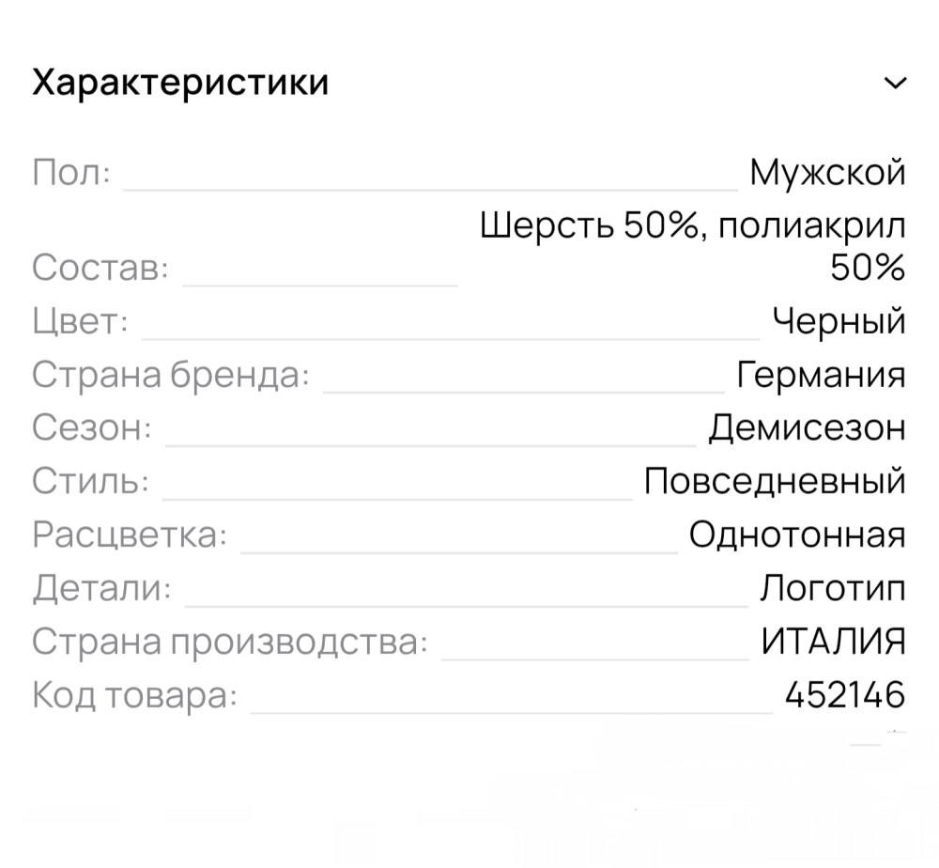Open the Германия brand country value
Screen dimensions: 939x868
821,374
